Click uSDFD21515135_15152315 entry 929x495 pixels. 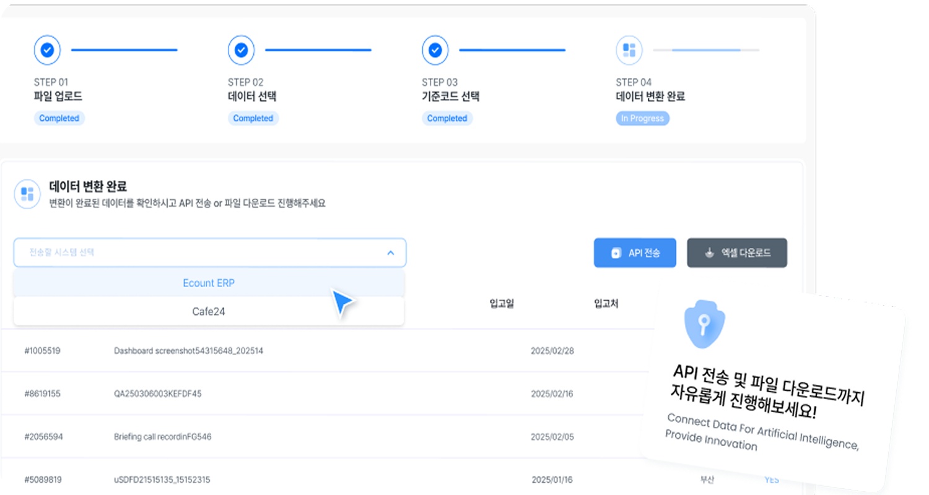pos(162,480)
